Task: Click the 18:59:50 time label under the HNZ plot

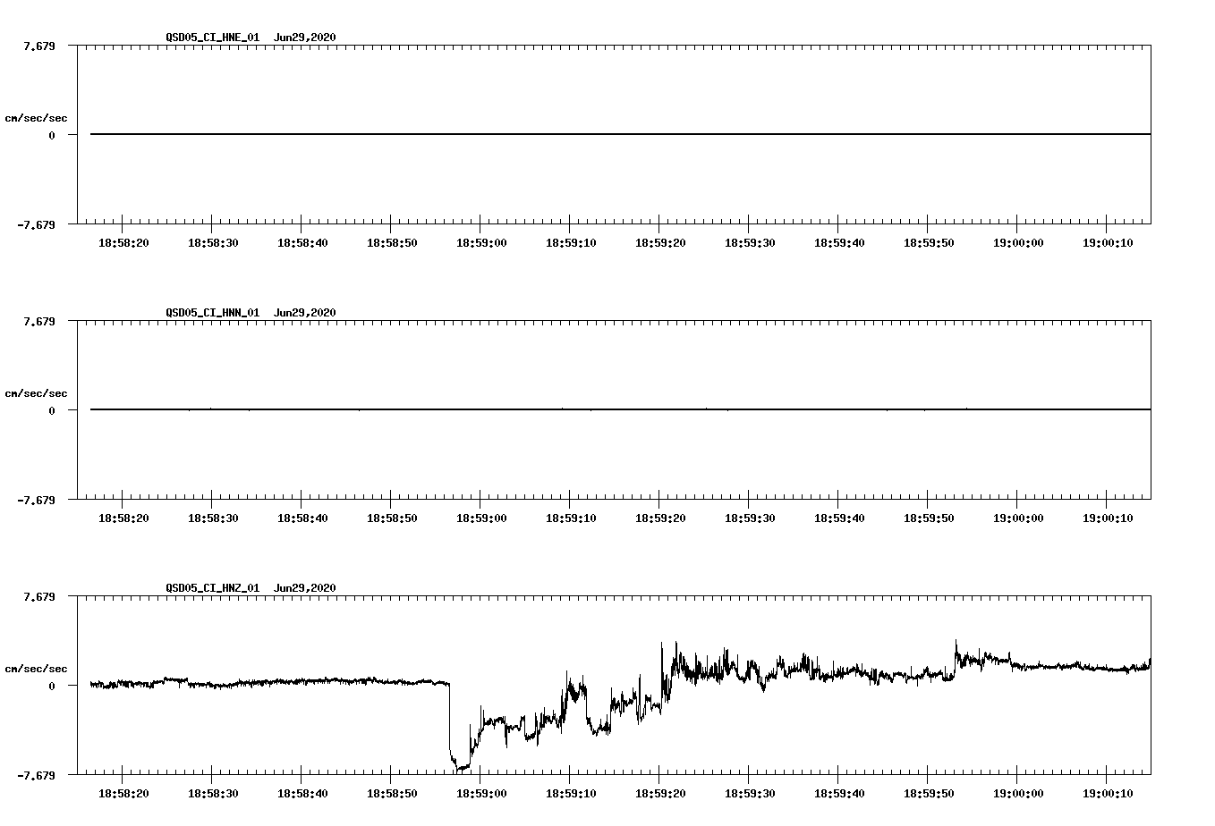Action: 928,793
